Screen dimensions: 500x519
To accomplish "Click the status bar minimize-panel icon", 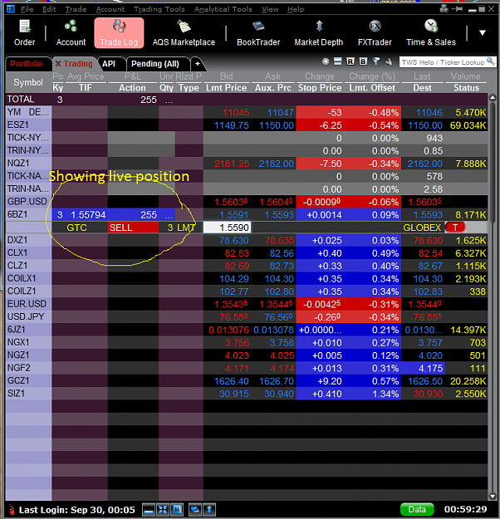I will [149, 509].
